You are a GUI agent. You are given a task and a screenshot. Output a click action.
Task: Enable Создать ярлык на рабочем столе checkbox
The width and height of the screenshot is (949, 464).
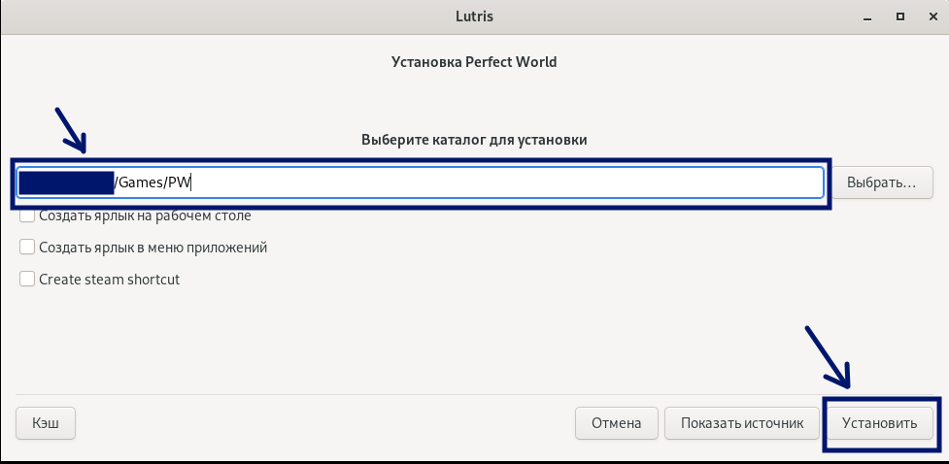click(26, 215)
